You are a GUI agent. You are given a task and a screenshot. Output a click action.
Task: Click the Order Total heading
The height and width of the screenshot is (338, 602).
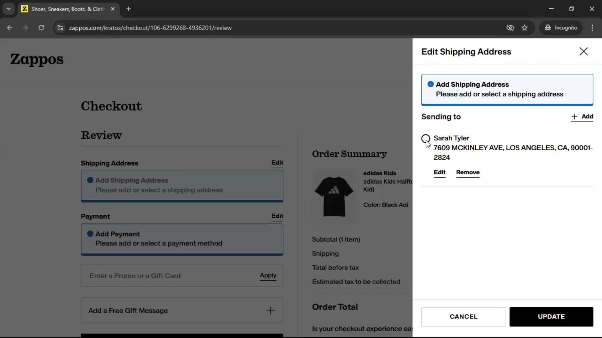[x=335, y=307]
